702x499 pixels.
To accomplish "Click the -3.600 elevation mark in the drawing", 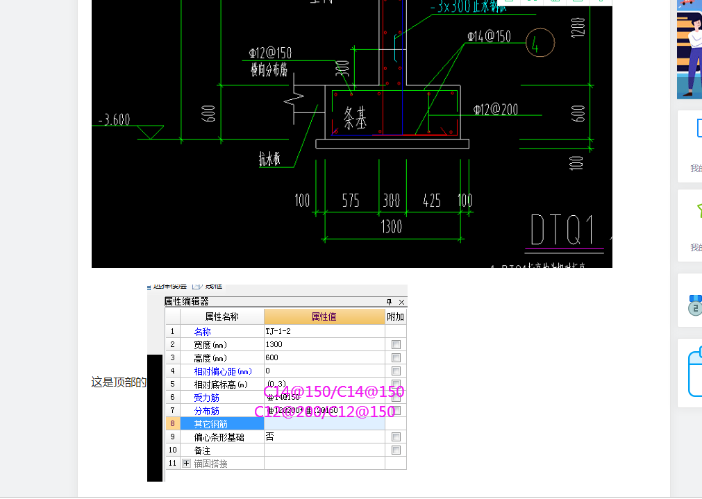I will coord(114,119).
